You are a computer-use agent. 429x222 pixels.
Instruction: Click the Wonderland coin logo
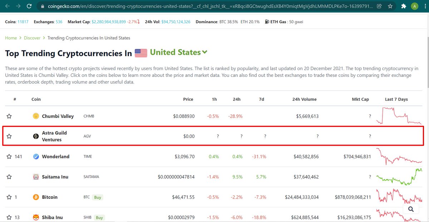(36, 157)
